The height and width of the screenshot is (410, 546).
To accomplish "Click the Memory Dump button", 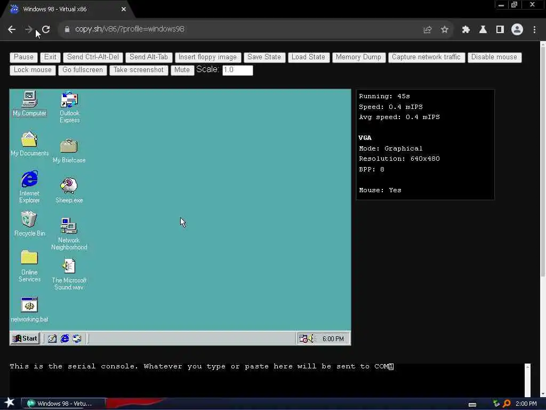I will click(359, 57).
